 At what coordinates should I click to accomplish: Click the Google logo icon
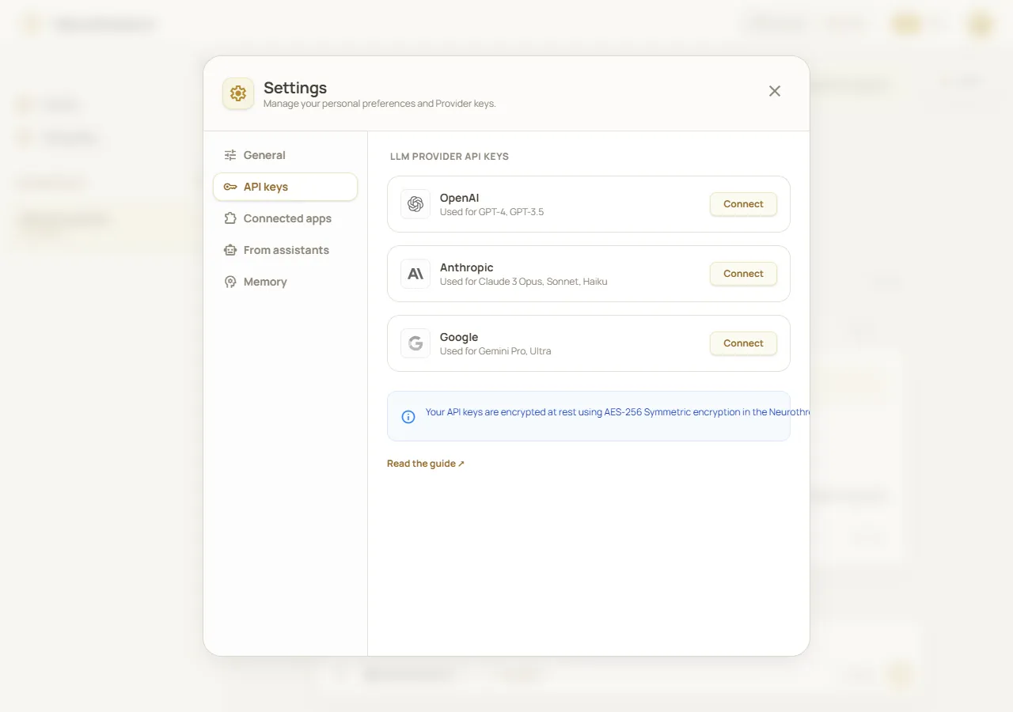[415, 343]
